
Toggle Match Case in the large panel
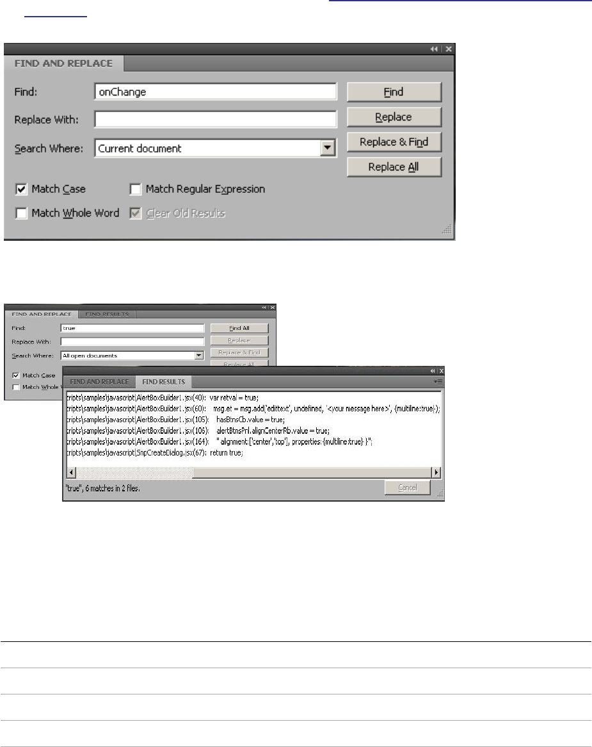(x=21, y=189)
